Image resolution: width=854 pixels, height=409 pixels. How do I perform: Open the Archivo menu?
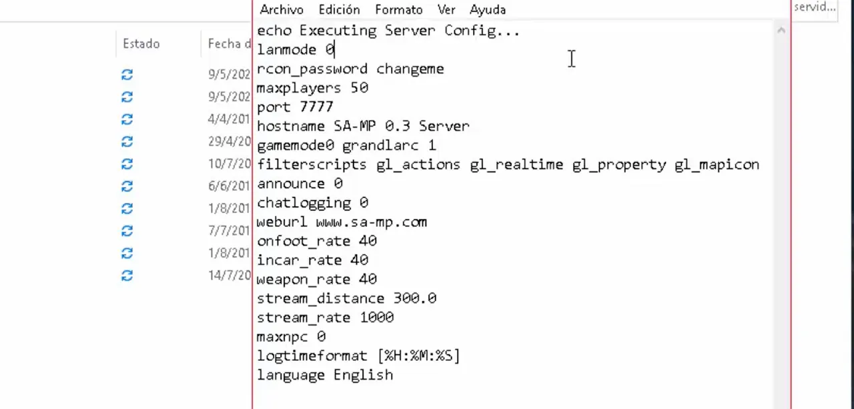[x=282, y=9]
